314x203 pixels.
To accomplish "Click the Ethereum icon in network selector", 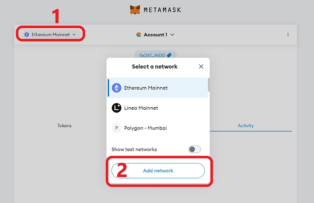I will point(27,35).
